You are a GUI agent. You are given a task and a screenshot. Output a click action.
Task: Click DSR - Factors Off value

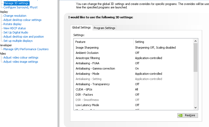click(x=137, y=95)
